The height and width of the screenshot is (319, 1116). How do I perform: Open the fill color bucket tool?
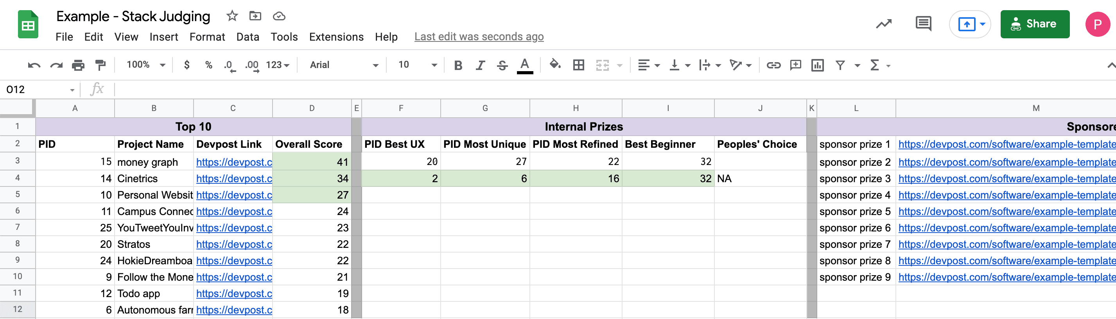tap(555, 65)
